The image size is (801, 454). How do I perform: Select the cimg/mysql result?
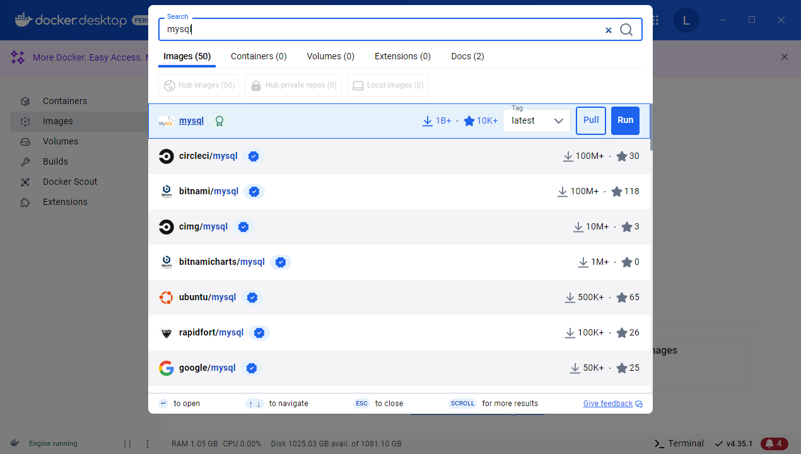pos(400,227)
